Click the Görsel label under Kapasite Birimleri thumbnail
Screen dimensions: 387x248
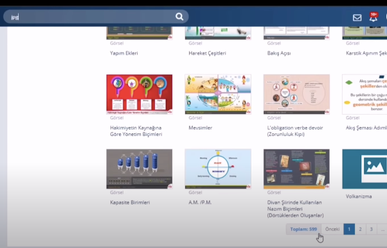pyautogui.click(x=117, y=192)
